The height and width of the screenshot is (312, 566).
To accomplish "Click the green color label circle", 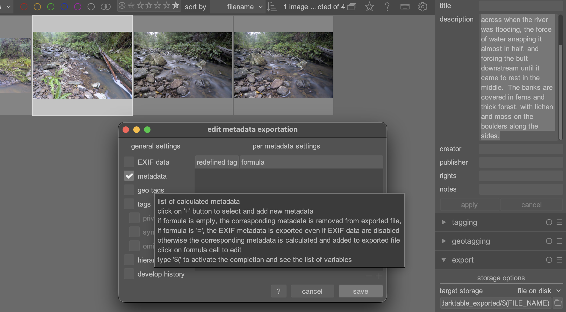I will pos(51,7).
